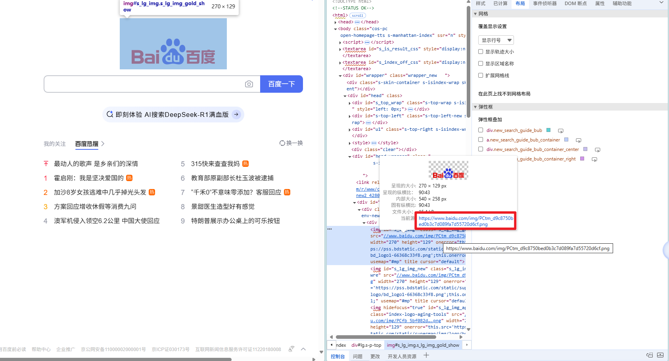Click the breadcrumb scroll-left arrow

tap(332, 345)
